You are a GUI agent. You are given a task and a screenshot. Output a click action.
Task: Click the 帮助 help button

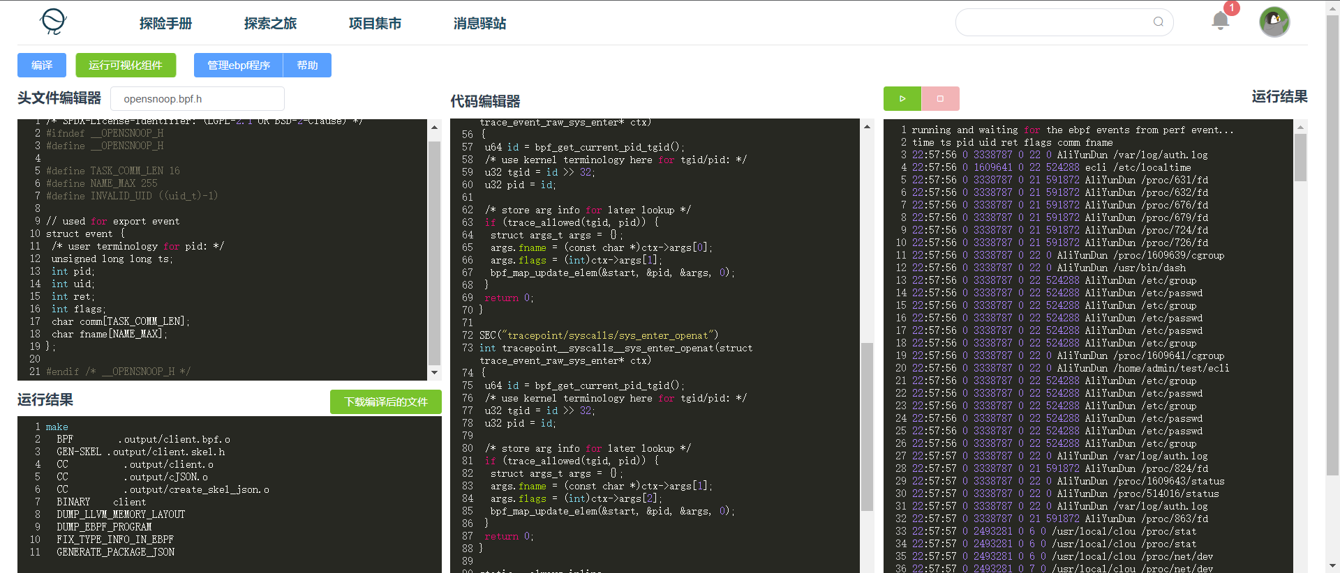click(307, 66)
